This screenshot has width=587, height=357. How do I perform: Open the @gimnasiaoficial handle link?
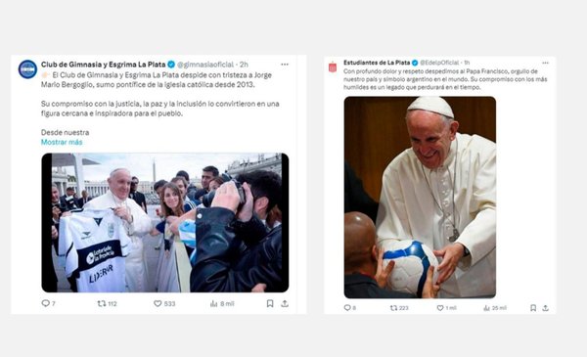tap(205, 65)
